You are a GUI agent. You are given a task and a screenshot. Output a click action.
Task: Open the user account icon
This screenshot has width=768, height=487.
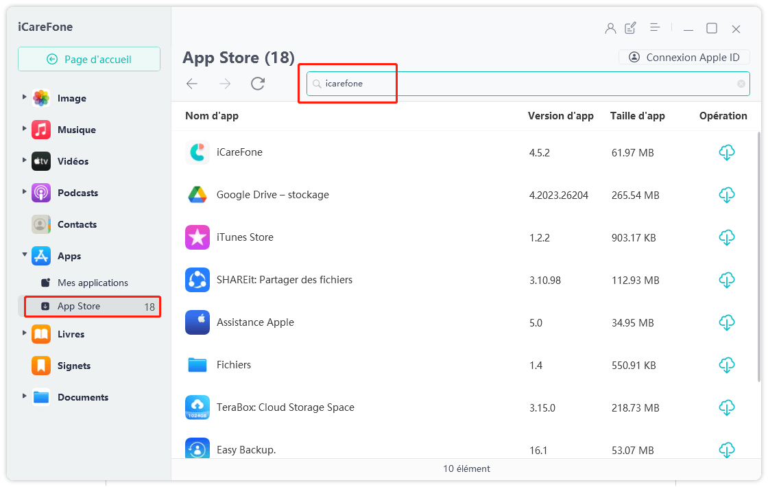click(610, 28)
